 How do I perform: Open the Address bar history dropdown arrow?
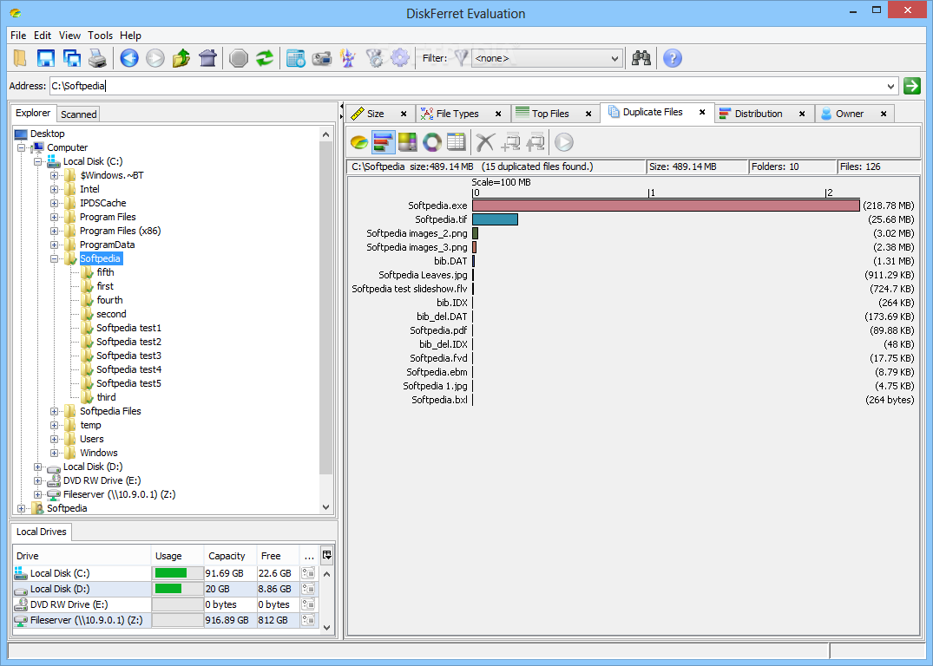click(x=890, y=86)
